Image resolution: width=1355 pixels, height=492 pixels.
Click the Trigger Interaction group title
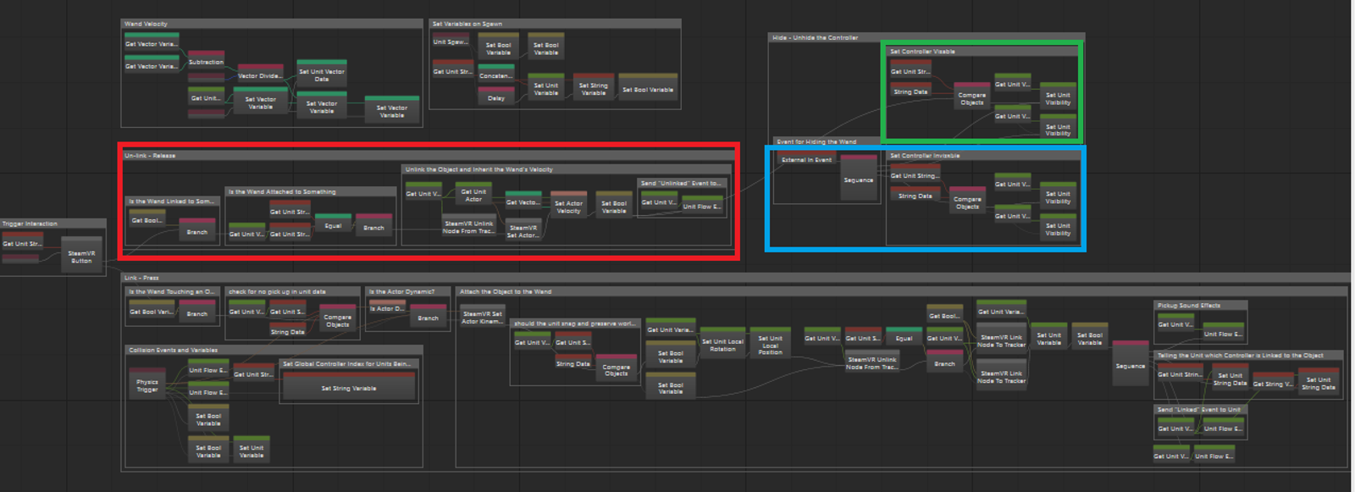point(30,224)
